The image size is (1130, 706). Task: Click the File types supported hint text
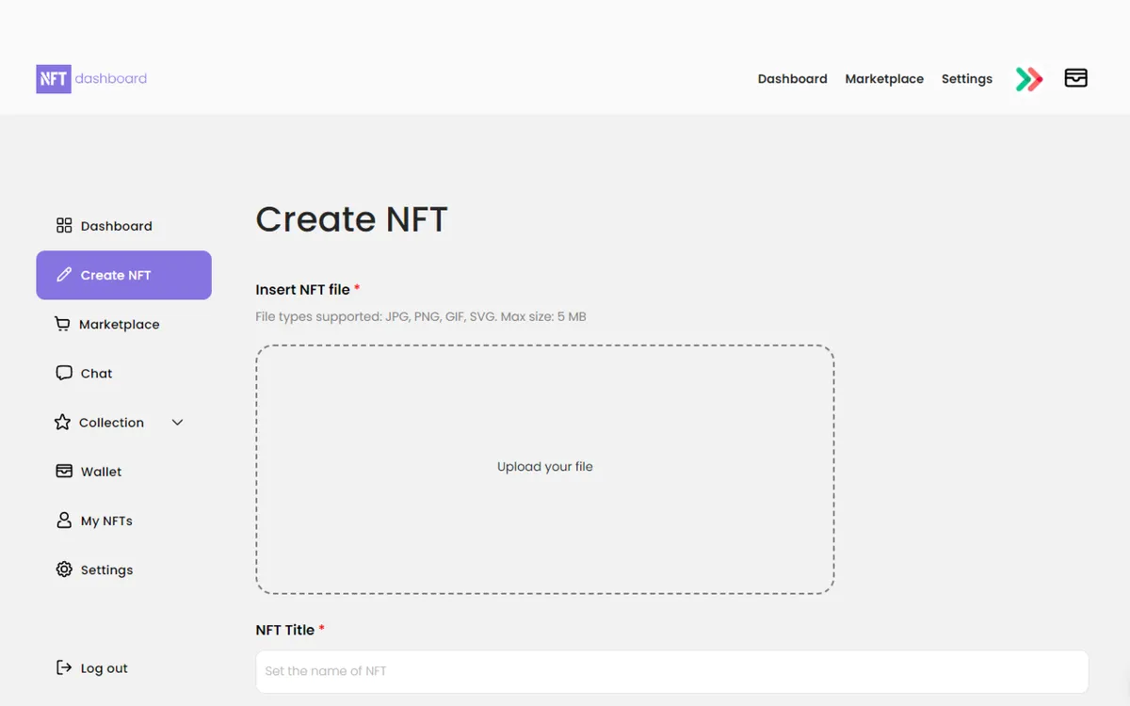[421, 317]
